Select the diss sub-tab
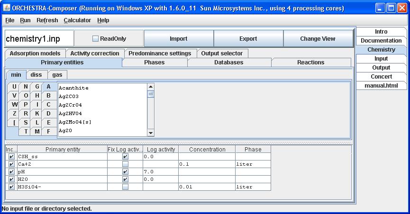 click(36, 75)
